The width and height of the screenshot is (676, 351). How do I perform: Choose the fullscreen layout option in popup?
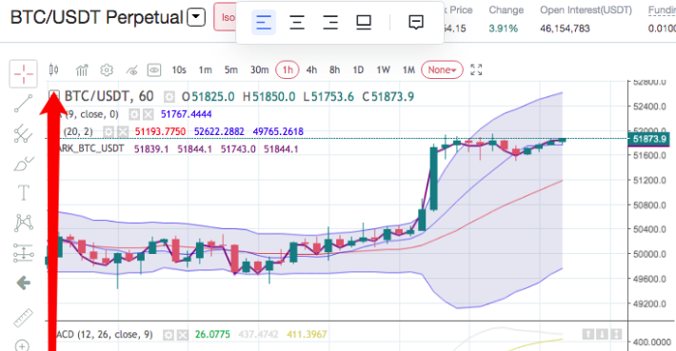pyautogui.click(x=364, y=23)
